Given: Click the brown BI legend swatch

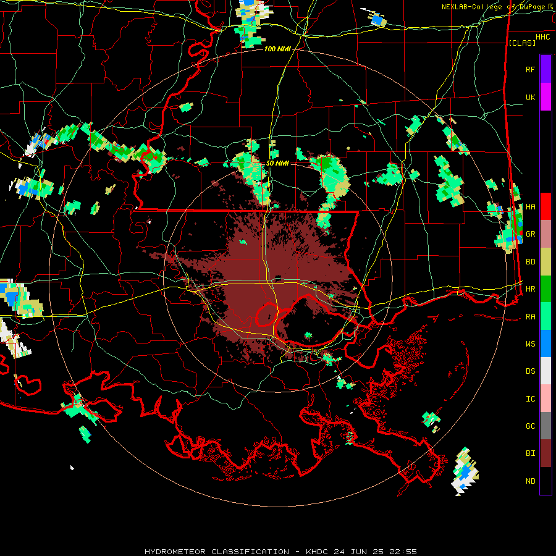Looking at the screenshot, I should (x=545, y=453).
